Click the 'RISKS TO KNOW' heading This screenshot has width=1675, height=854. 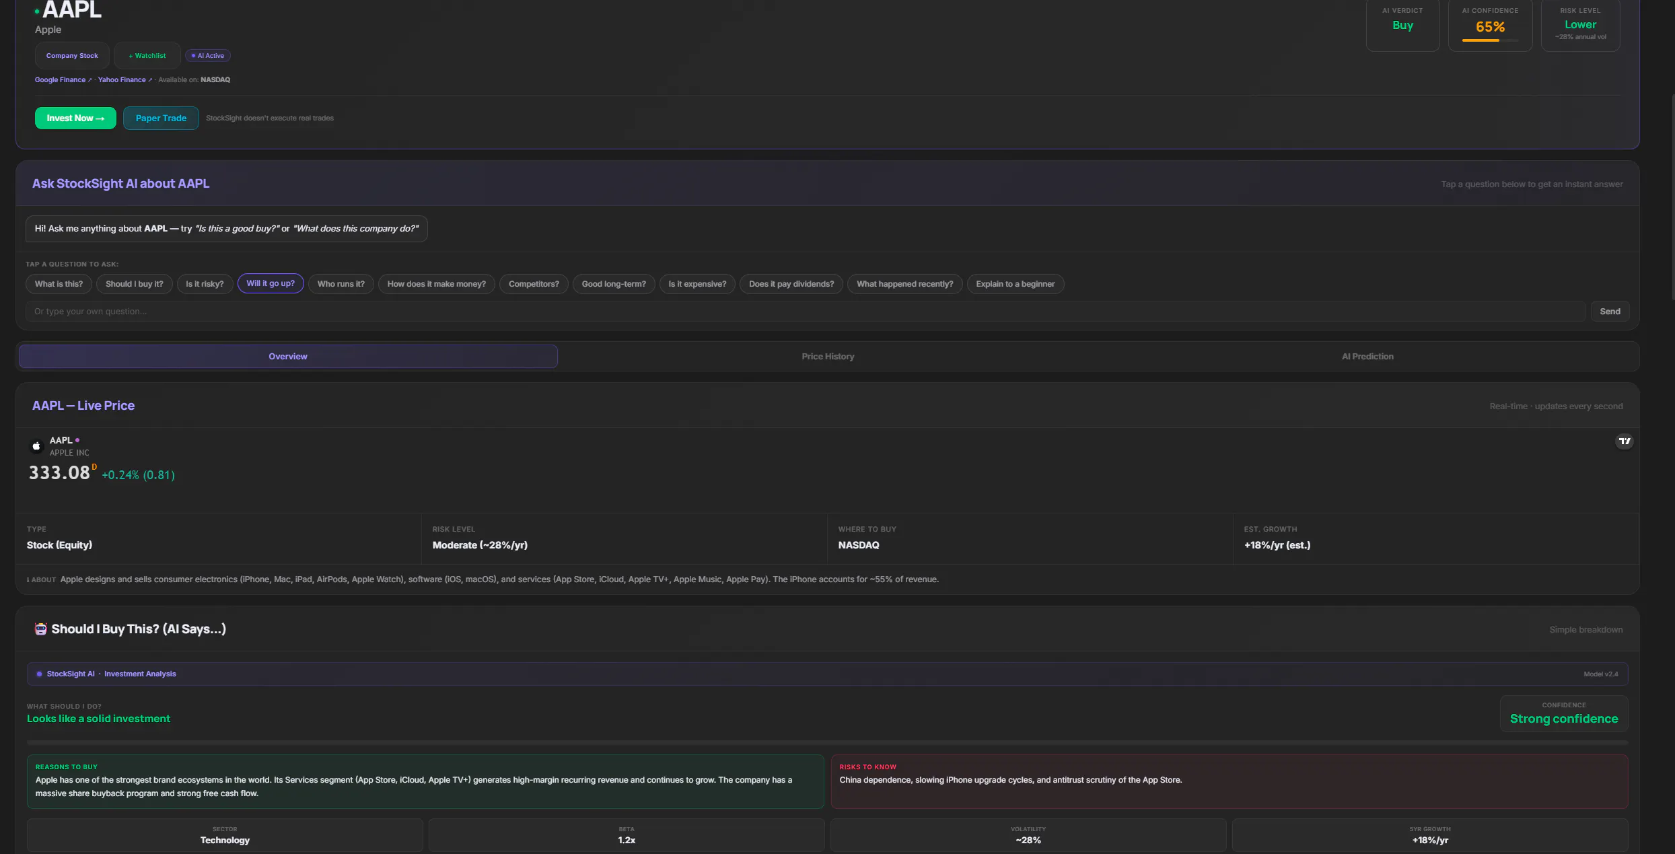click(x=868, y=767)
